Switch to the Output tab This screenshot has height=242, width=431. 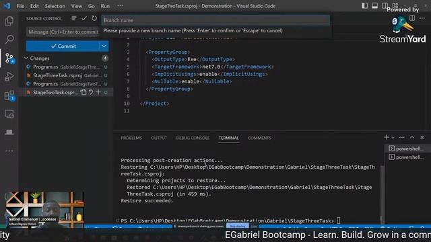[x=159, y=138]
